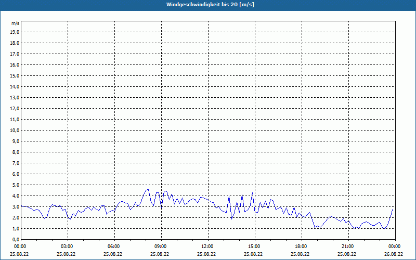Click the 03:00 time label
This screenshot has width=416, height=260.
[x=68, y=246]
